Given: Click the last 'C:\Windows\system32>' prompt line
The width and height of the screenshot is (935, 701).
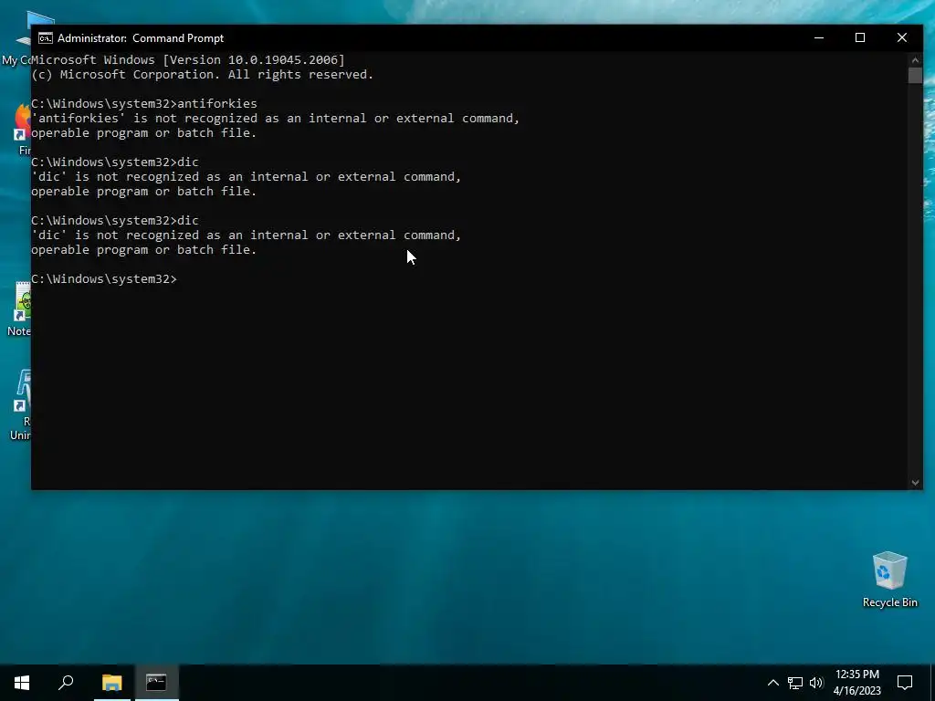Looking at the screenshot, I should [104, 279].
